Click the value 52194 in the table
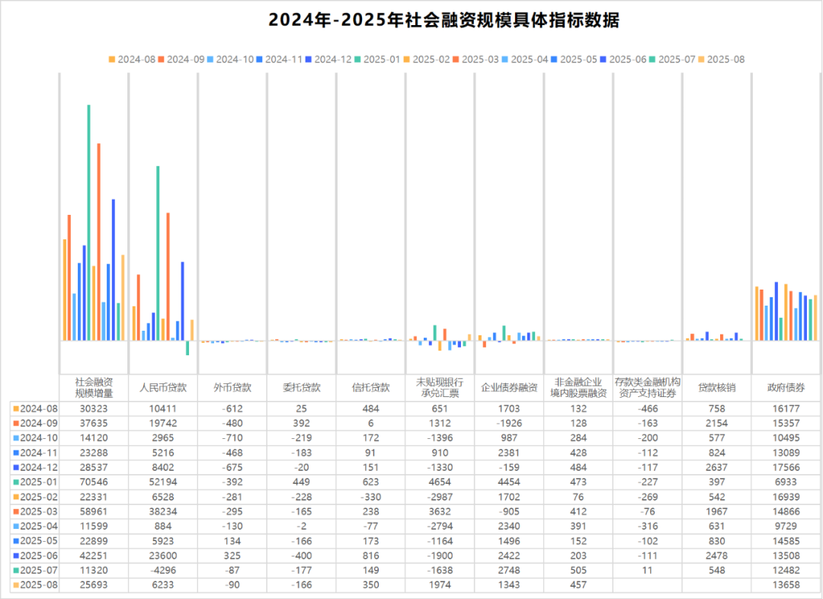Screen dimensions: 823x599 162,482
